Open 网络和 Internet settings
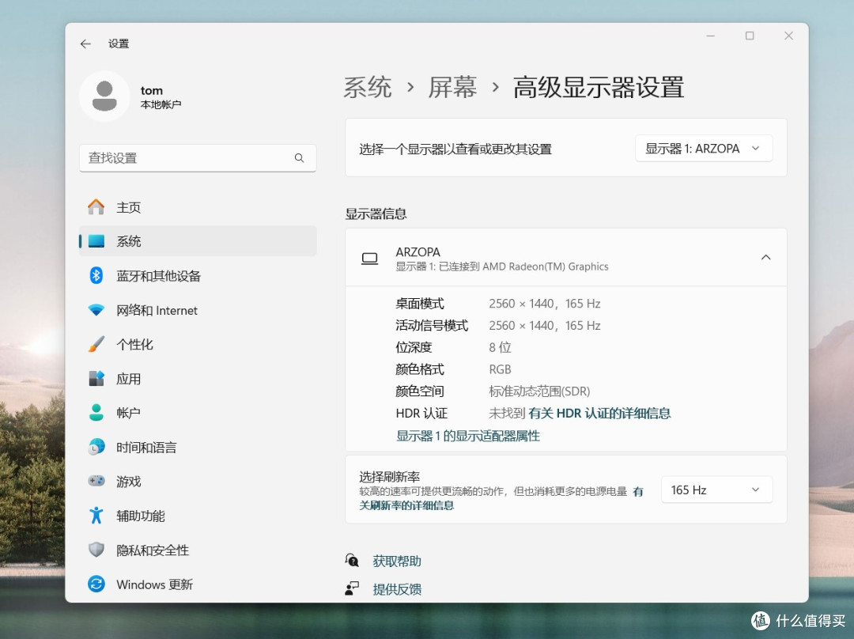 [x=198, y=310]
